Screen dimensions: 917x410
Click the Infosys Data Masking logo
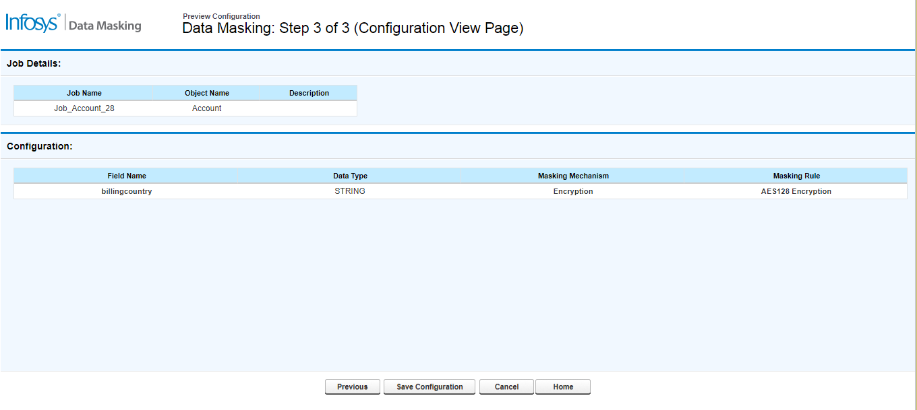[x=74, y=24]
